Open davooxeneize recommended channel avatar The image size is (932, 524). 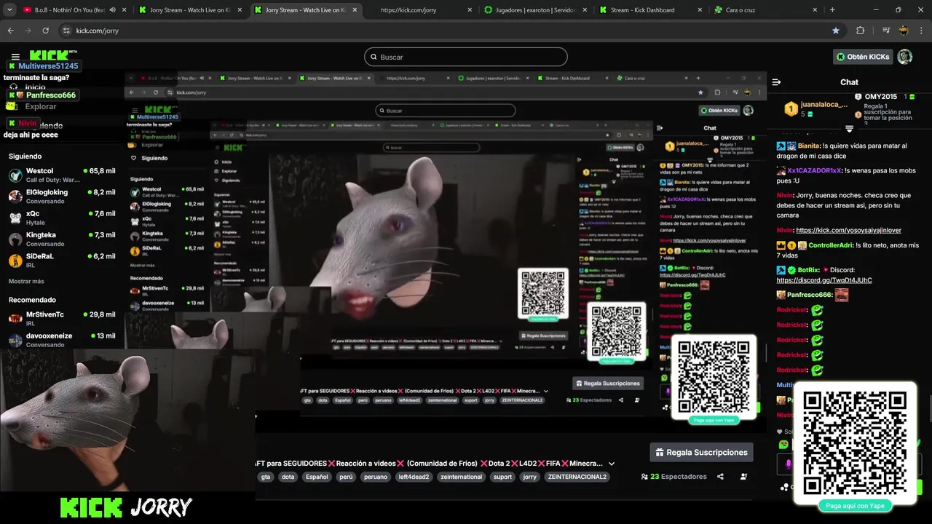[x=15, y=340]
